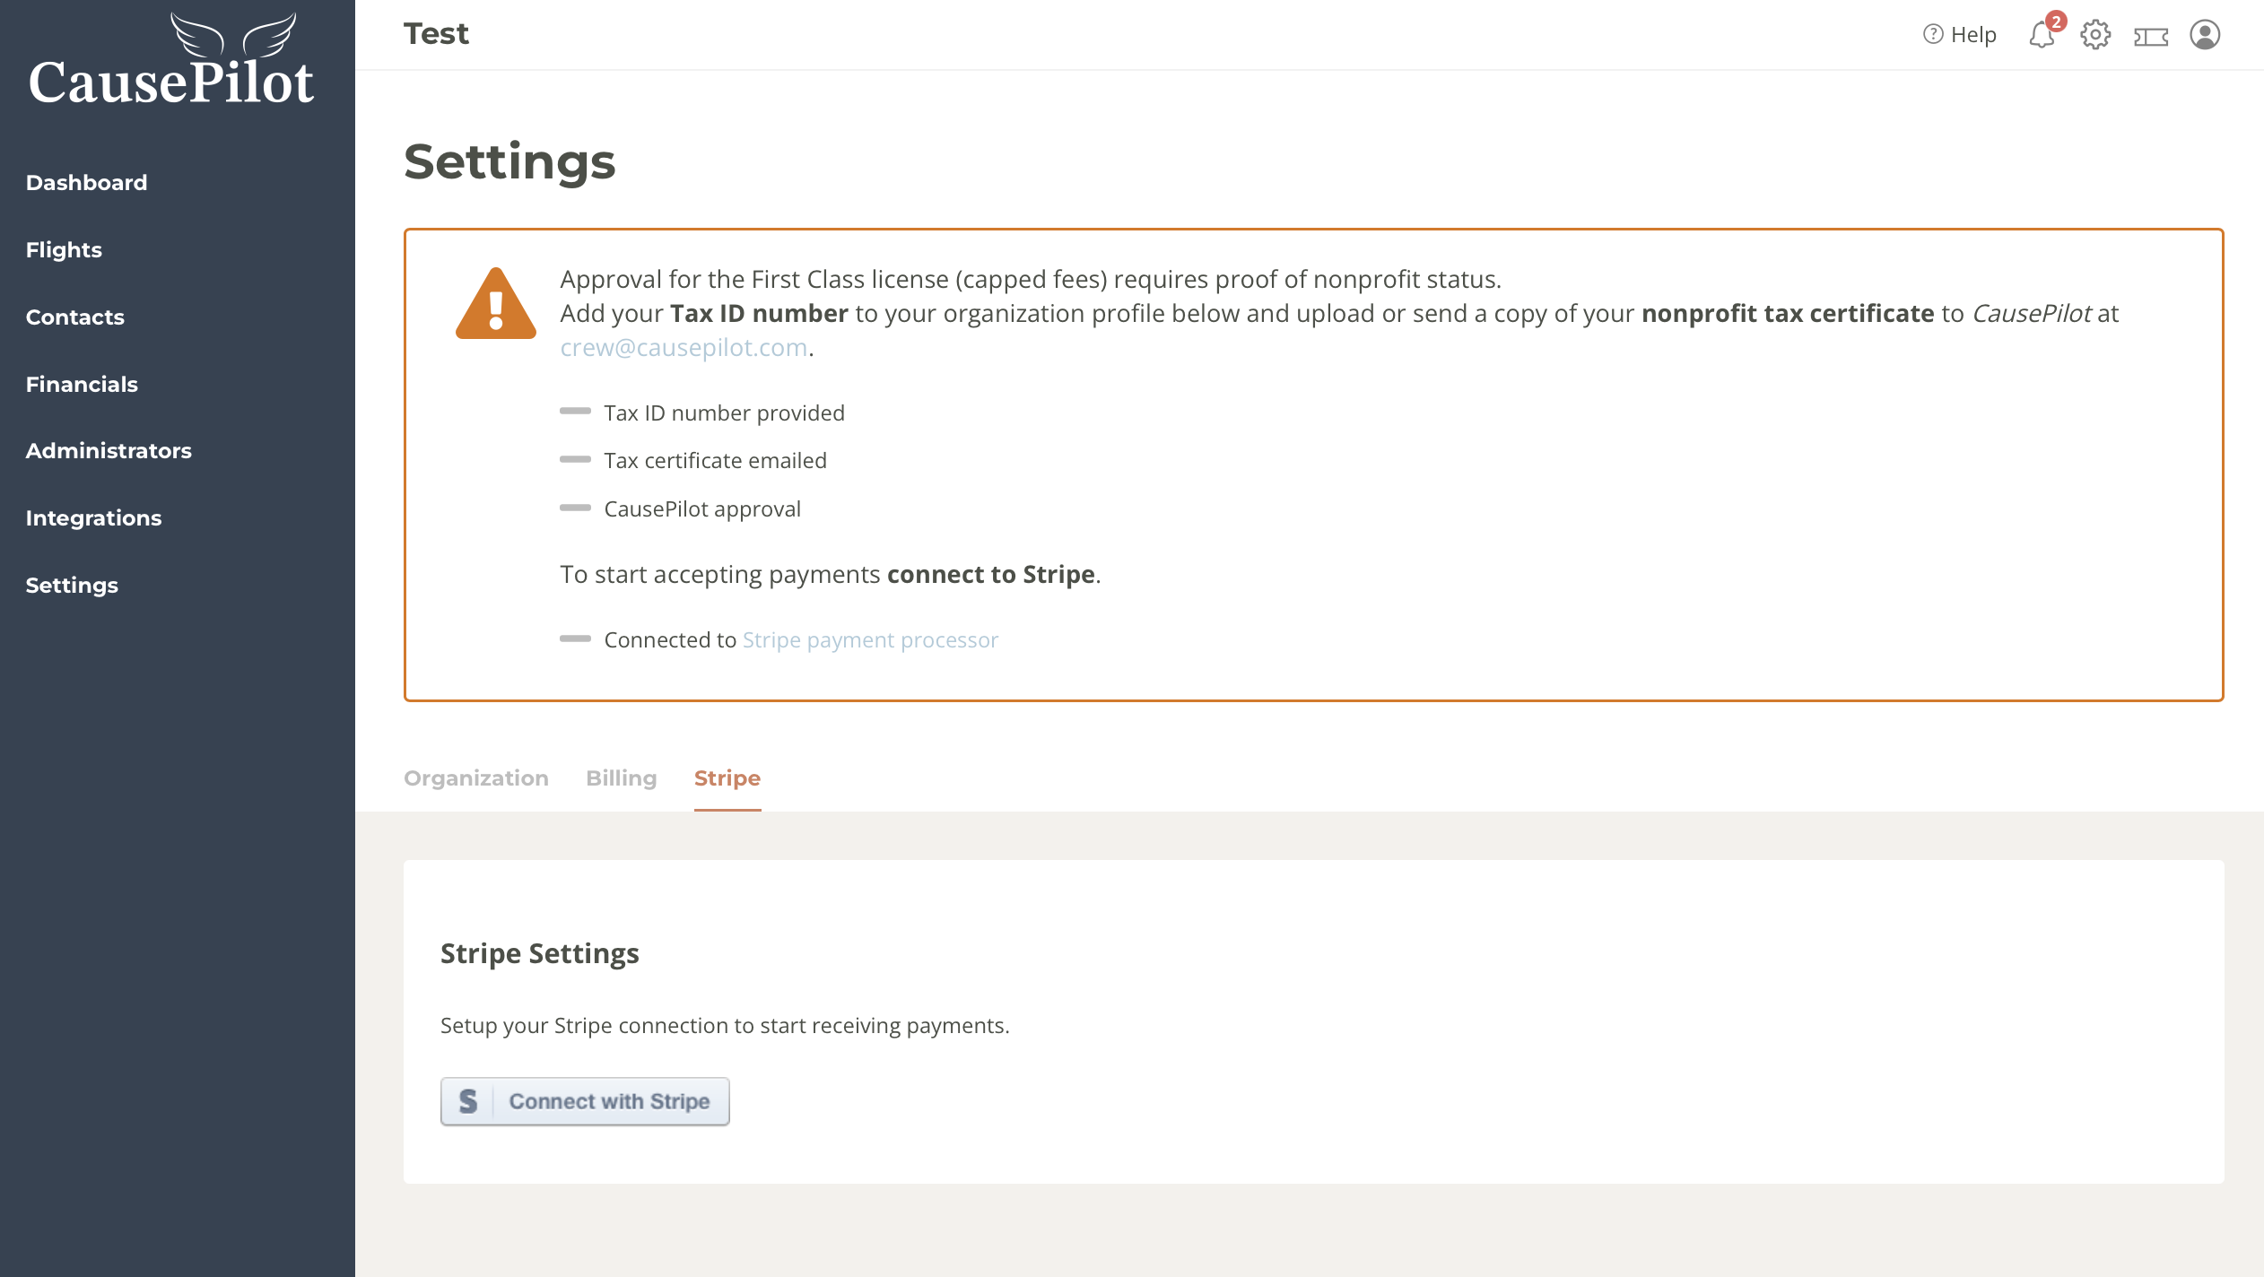Switch to the Organization tab

pyautogui.click(x=475, y=778)
